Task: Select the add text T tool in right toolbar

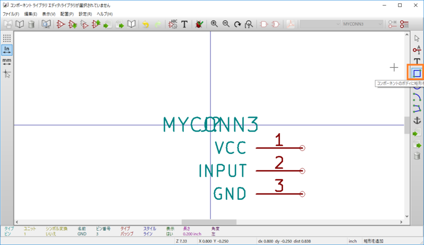Action: [x=417, y=61]
